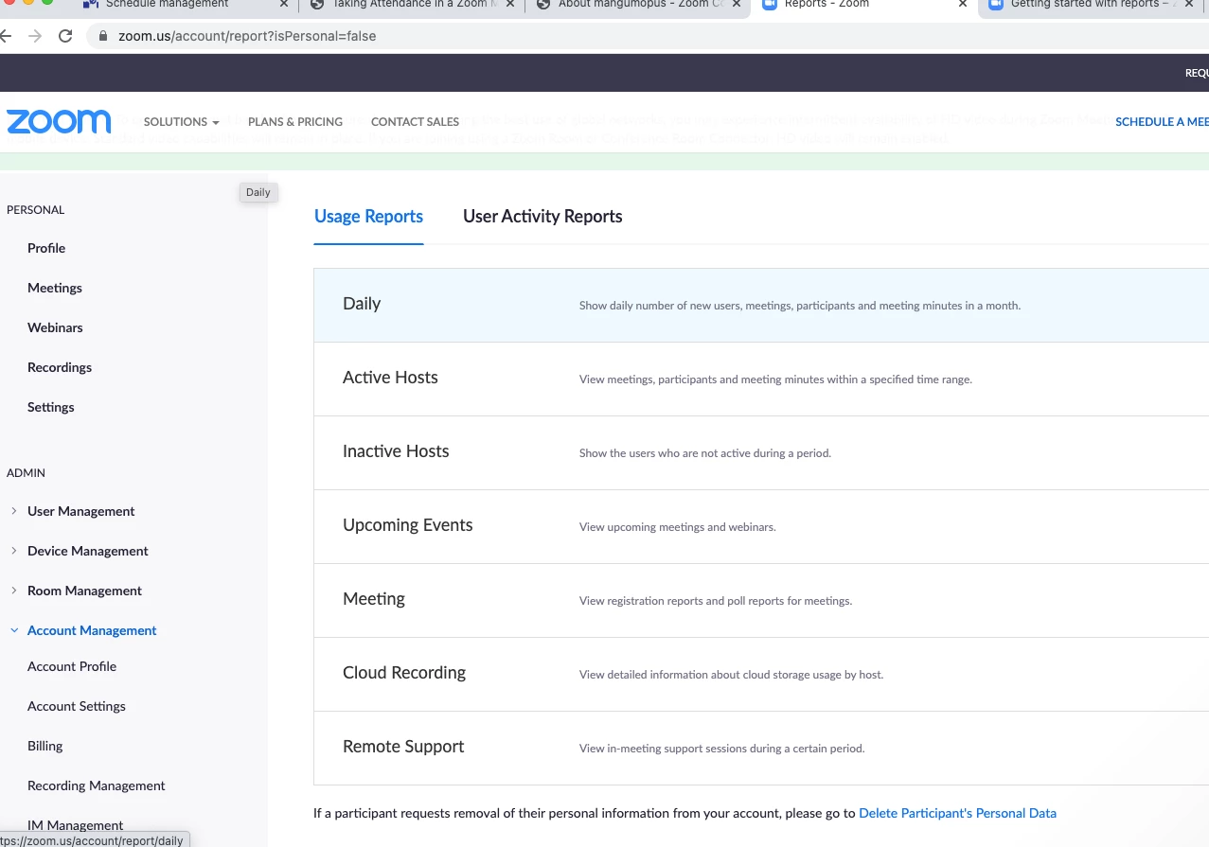Screen dimensions: 1209x847
Task: Go back with browser back arrow
Action: pyautogui.click(x=6, y=36)
